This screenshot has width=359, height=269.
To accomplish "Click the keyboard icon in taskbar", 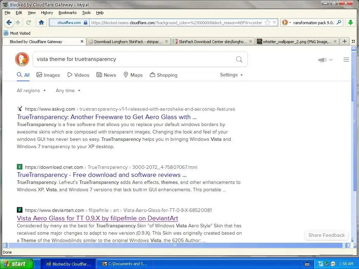I will click(x=307, y=264).
